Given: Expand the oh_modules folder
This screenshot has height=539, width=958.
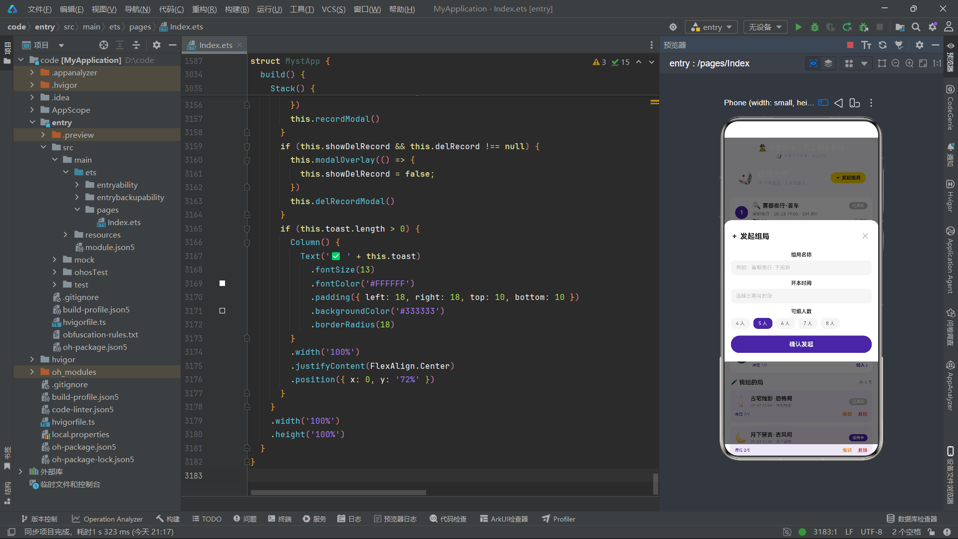Looking at the screenshot, I should coord(32,372).
